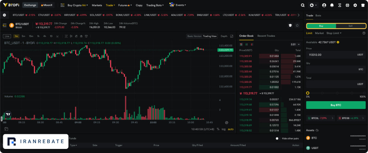Toggle Hide other pairs switch

277,138
